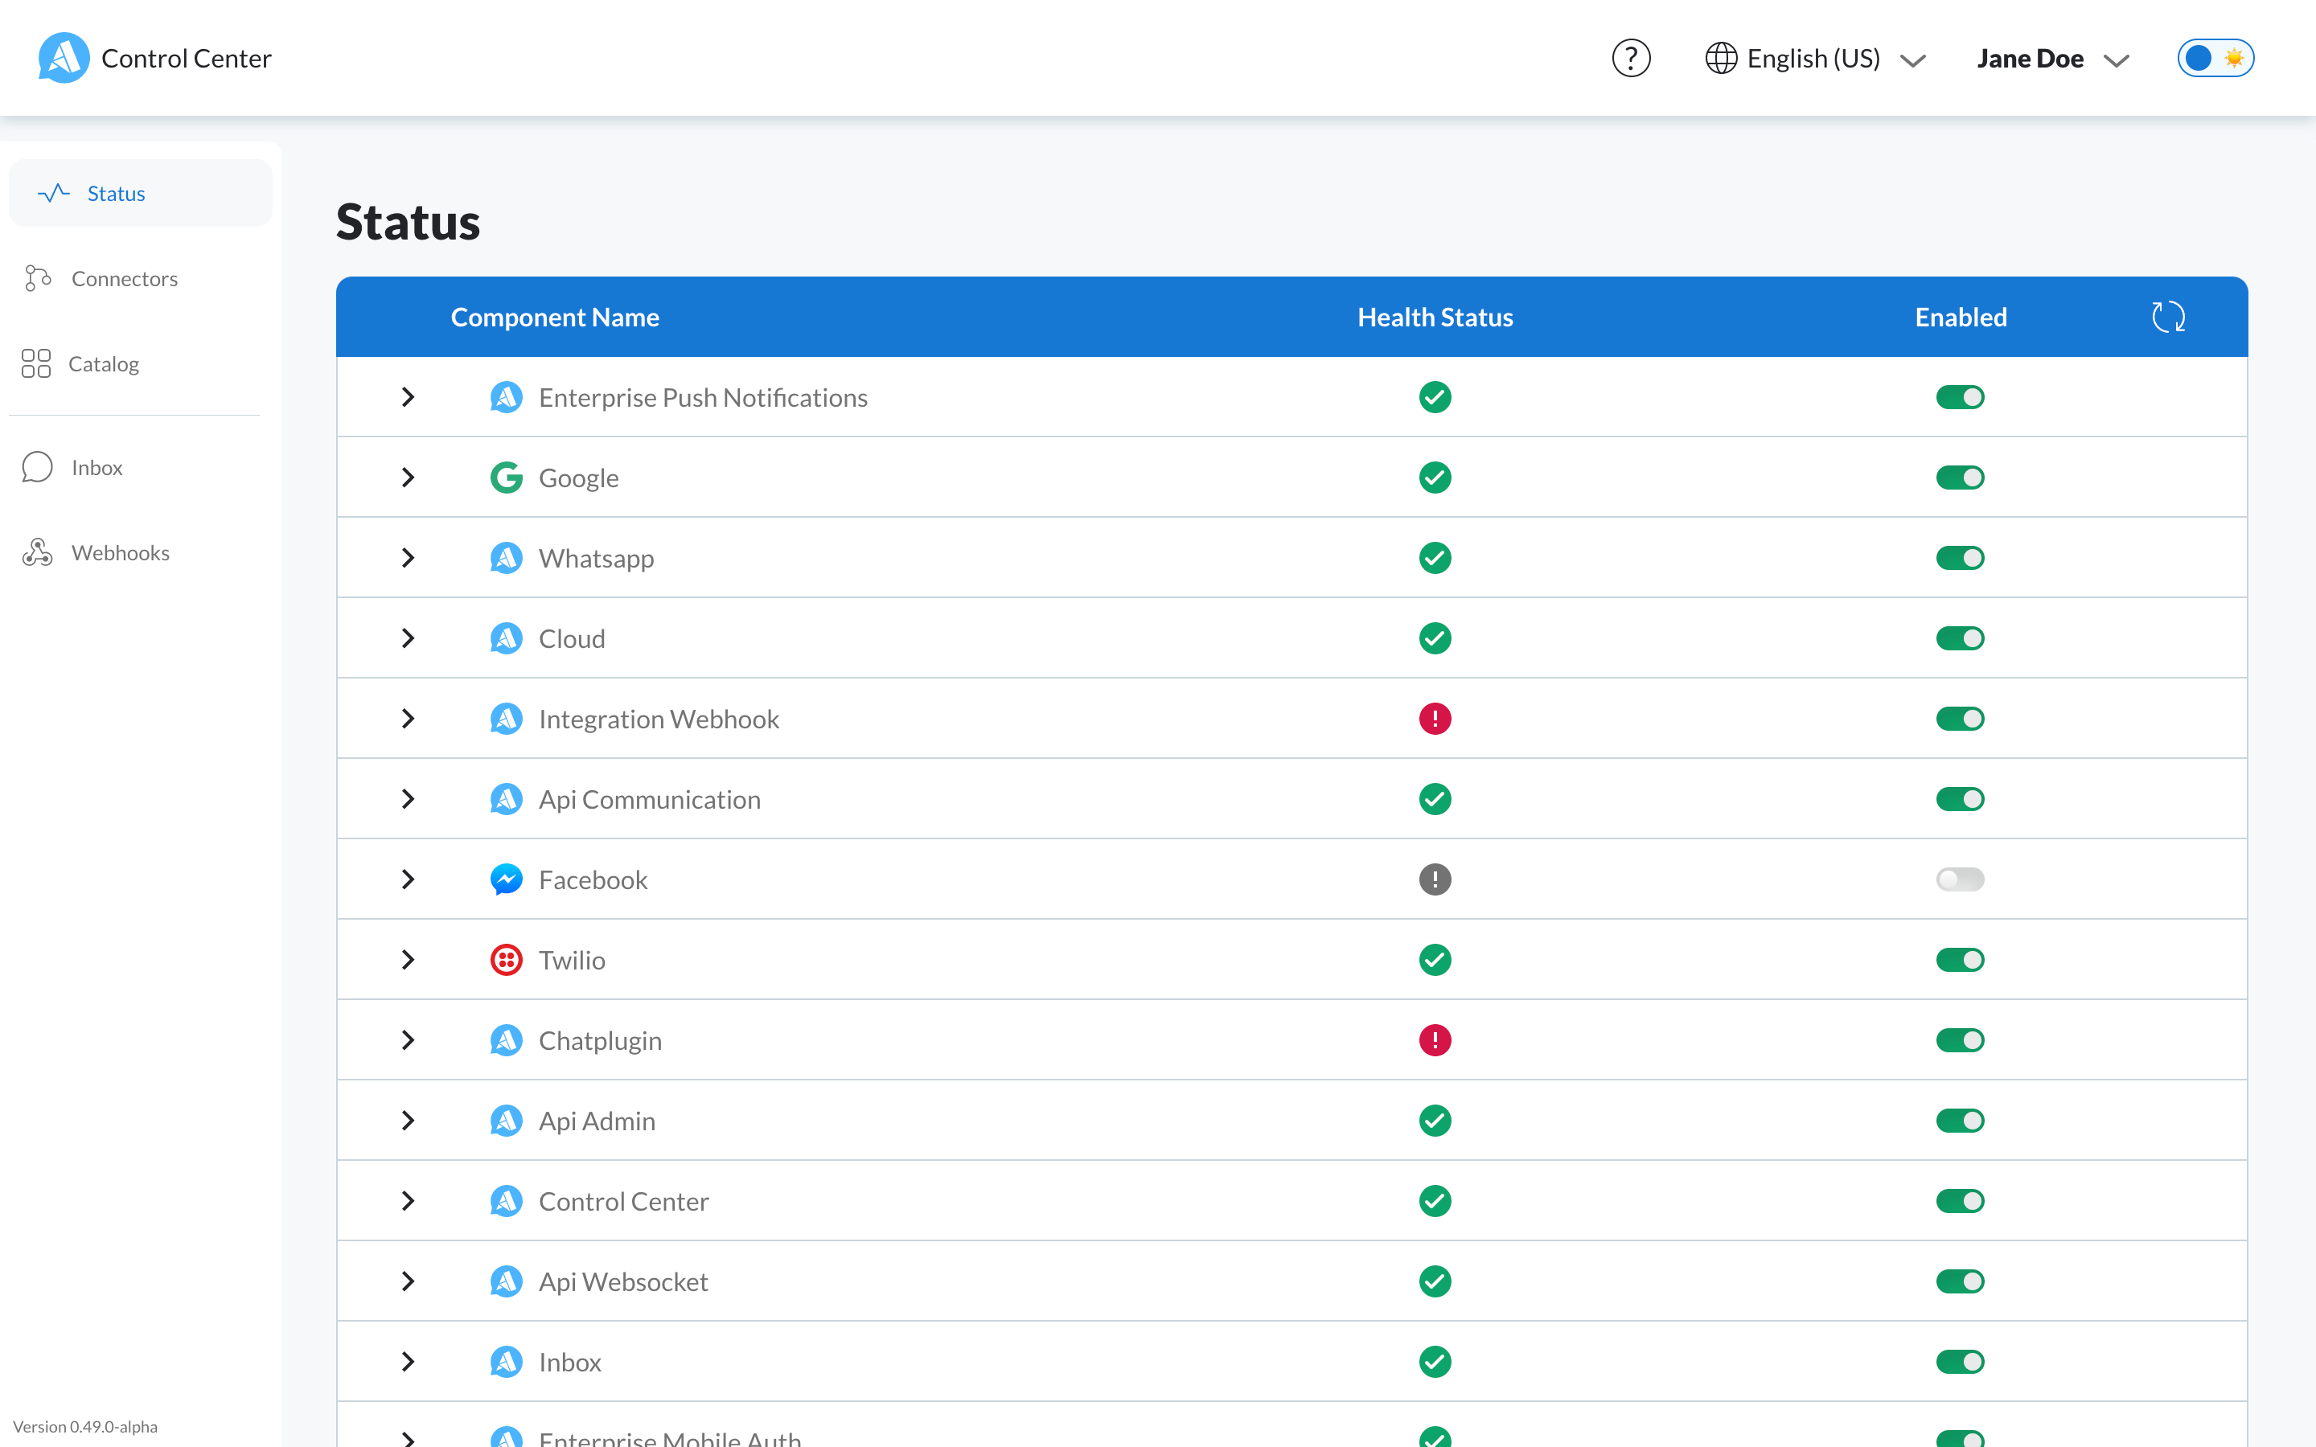Expand the Api Websocket row chevron
Image resolution: width=2316 pixels, height=1447 pixels.
[x=409, y=1281]
